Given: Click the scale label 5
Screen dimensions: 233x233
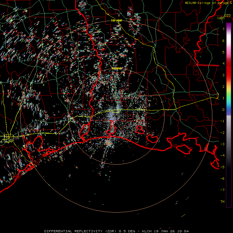Looking at the screenshot, I should (x=223, y=52).
